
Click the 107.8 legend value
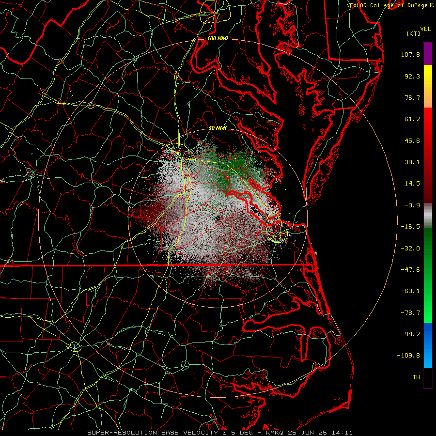click(x=410, y=54)
